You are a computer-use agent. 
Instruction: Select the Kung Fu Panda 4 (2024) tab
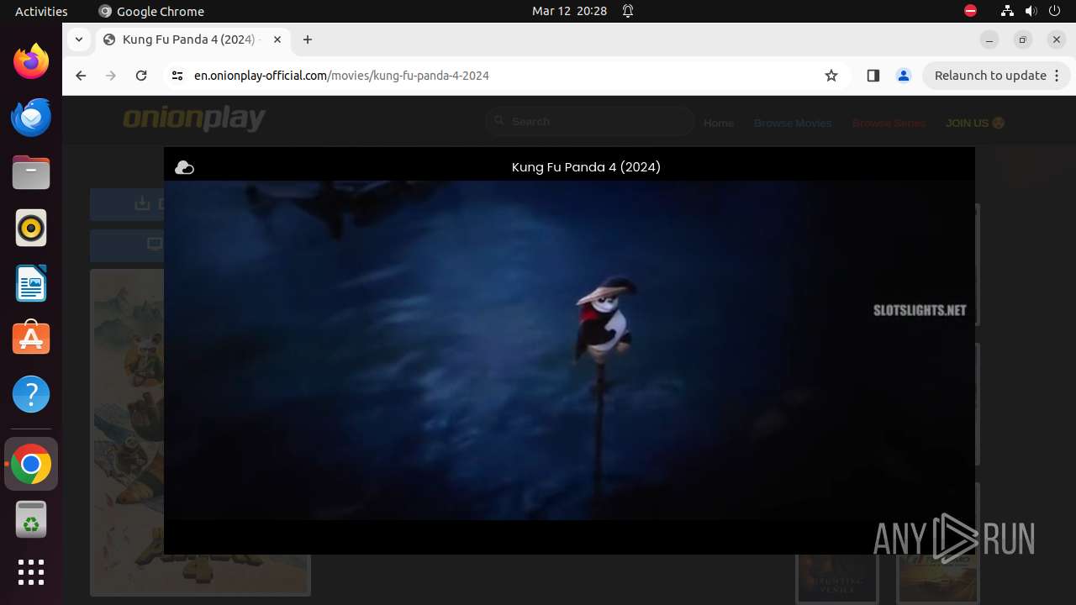tap(193, 39)
